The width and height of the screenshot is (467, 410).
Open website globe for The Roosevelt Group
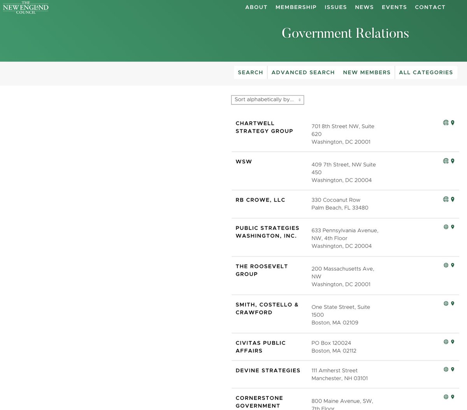pos(446,265)
